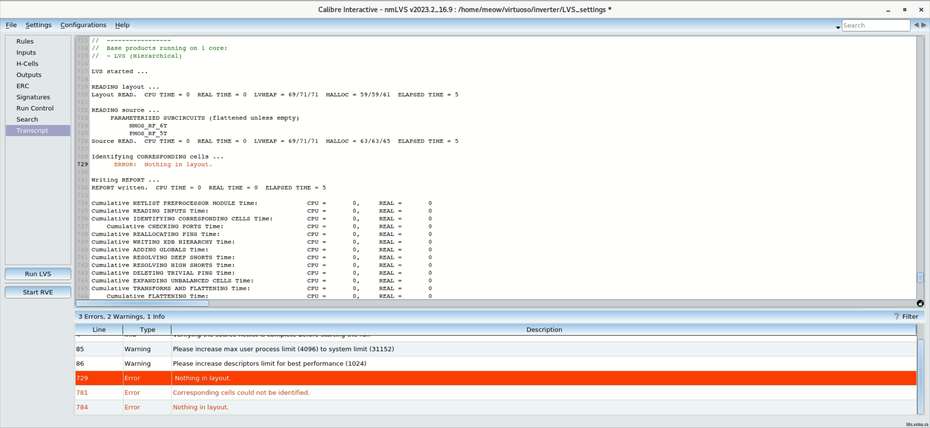930x428 pixels.
Task: Select Rules in the sidebar
Action: pyautogui.click(x=25, y=41)
